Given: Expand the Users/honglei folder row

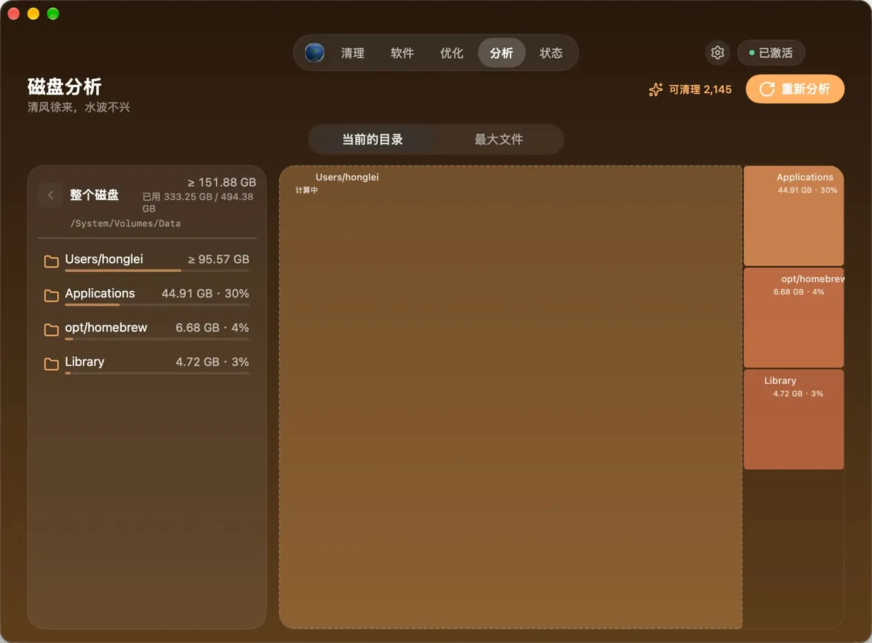Looking at the screenshot, I should tap(147, 261).
